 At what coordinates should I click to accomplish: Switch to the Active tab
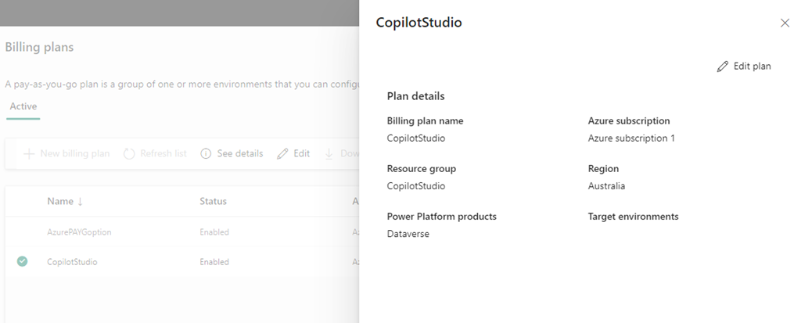23,106
